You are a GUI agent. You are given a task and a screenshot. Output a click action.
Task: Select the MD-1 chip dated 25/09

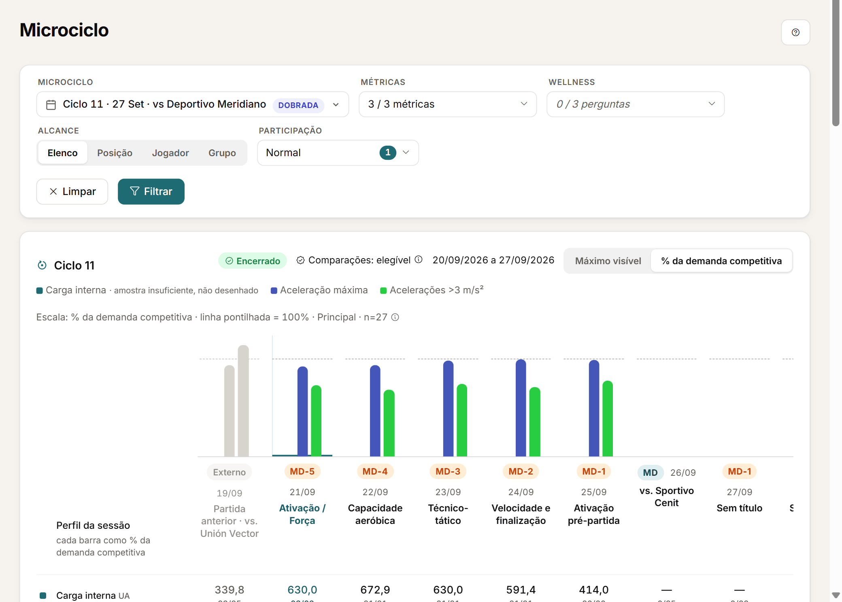pyautogui.click(x=594, y=471)
